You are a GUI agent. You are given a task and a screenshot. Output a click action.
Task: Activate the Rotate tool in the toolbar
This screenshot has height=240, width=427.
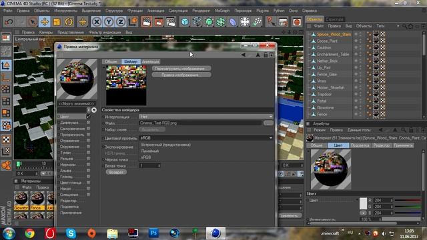click(69, 22)
